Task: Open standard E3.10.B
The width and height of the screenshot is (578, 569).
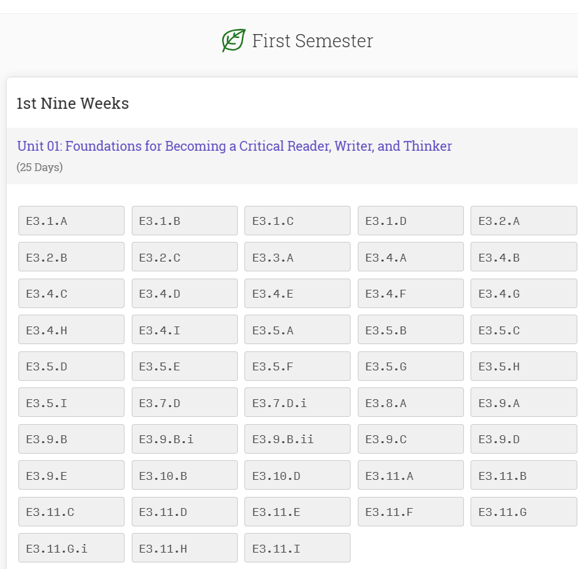Action: [185, 475]
